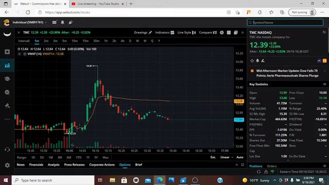Open the Line Style dropdown
This screenshot has width=329, height=185.
point(187,32)
